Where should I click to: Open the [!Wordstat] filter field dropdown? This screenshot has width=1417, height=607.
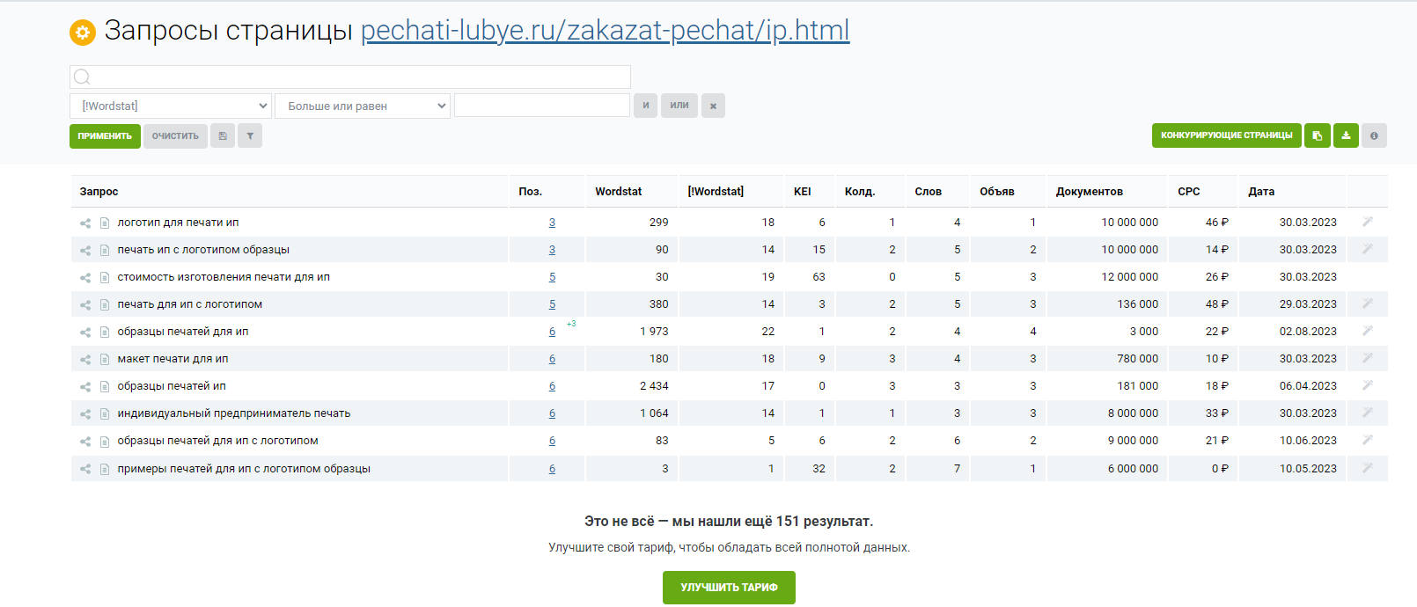[171, 106]
